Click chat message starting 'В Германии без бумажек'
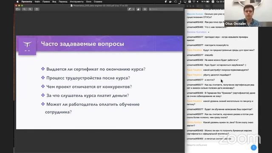This screenshot has width=272, height=153. 221,94
